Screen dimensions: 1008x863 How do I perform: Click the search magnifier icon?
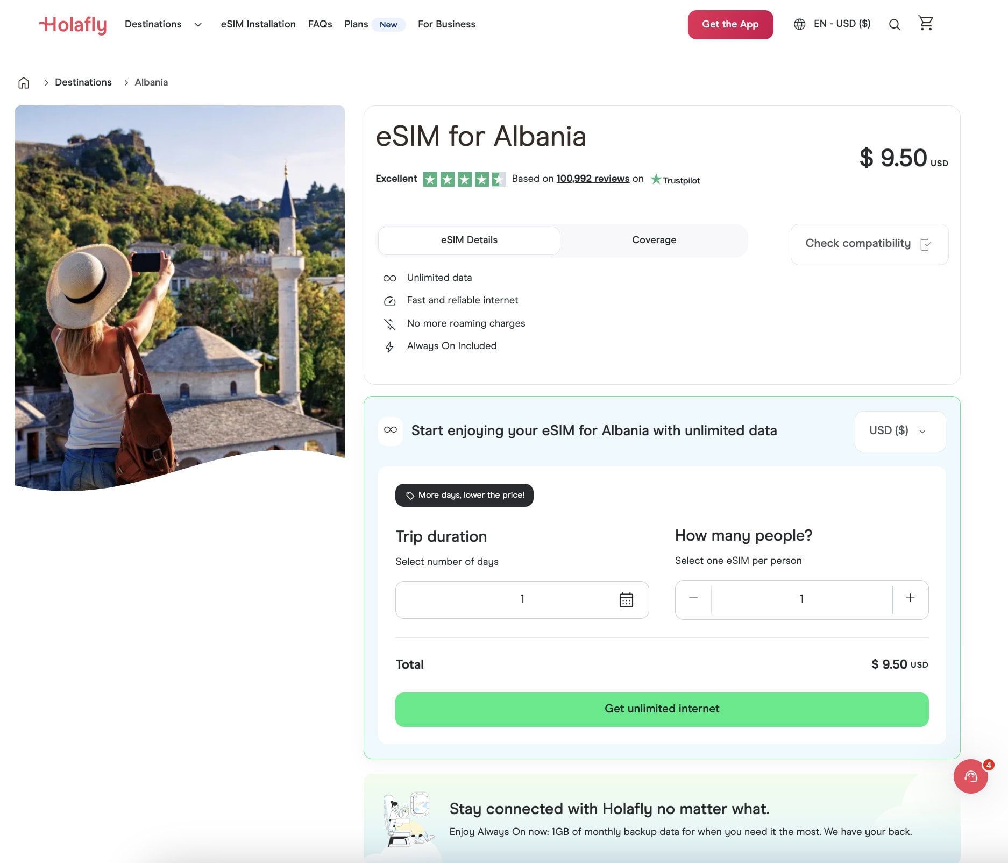(x=895, y=24)
